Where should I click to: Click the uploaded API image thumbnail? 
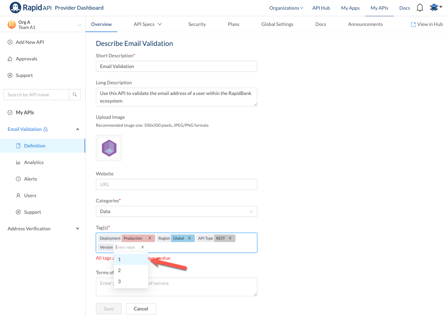tap(109, 148)
